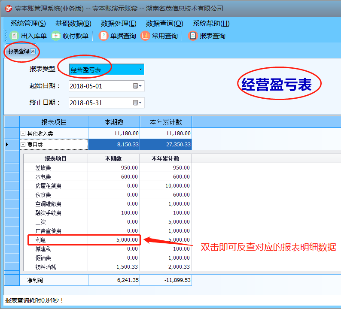The width and height of the screenshot is (341, 309).
Task: Click 净利润 本期数 value 6,241.35
Action: tap(128, 280)
